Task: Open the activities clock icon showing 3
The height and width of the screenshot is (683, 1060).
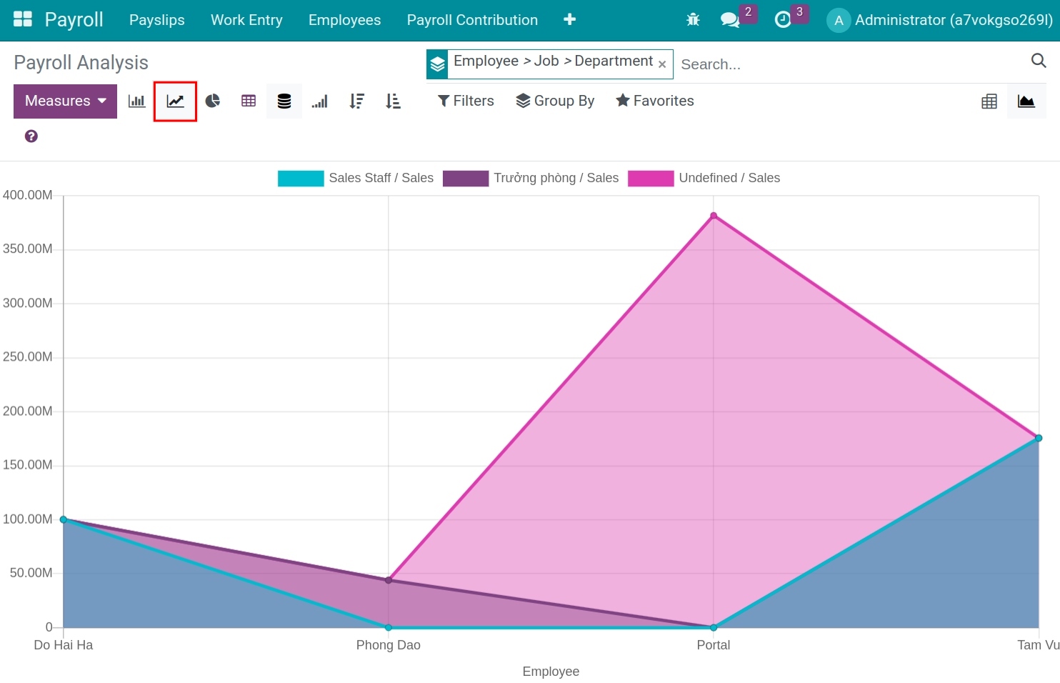Action: coord(783,20)
